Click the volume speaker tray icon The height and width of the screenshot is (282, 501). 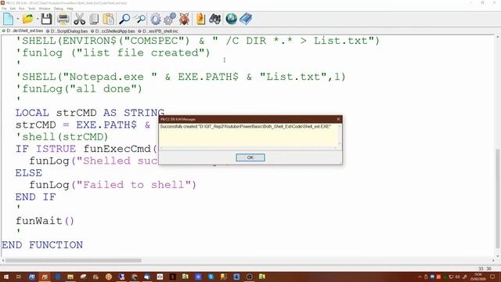[457, 277]
